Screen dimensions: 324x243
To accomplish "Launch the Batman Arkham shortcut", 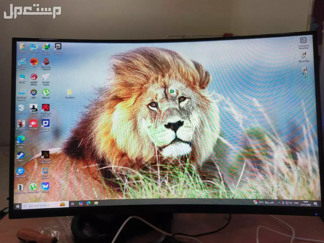I will click(x=34, y=110).
